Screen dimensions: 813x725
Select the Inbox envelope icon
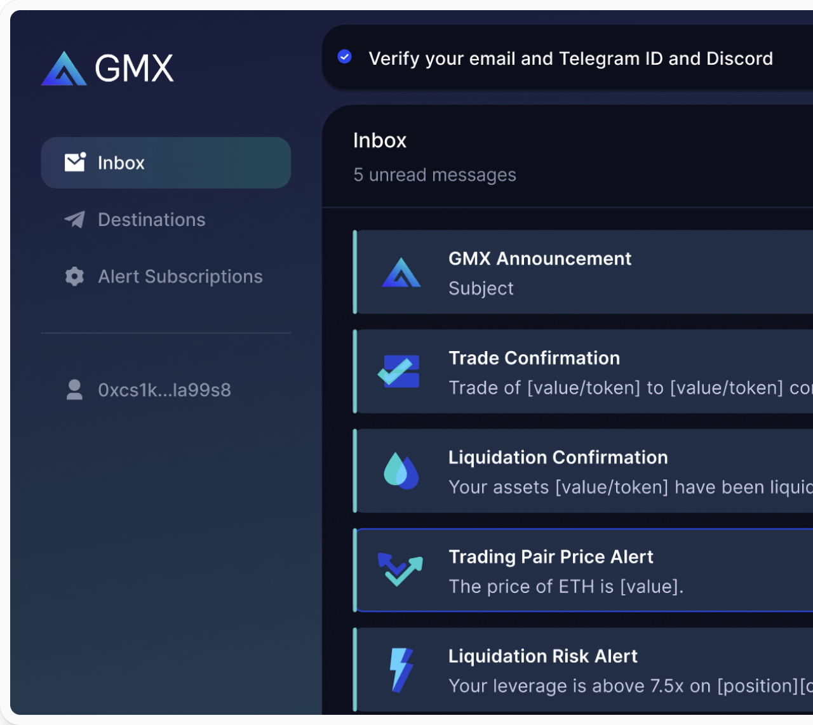tap(74, 163)
